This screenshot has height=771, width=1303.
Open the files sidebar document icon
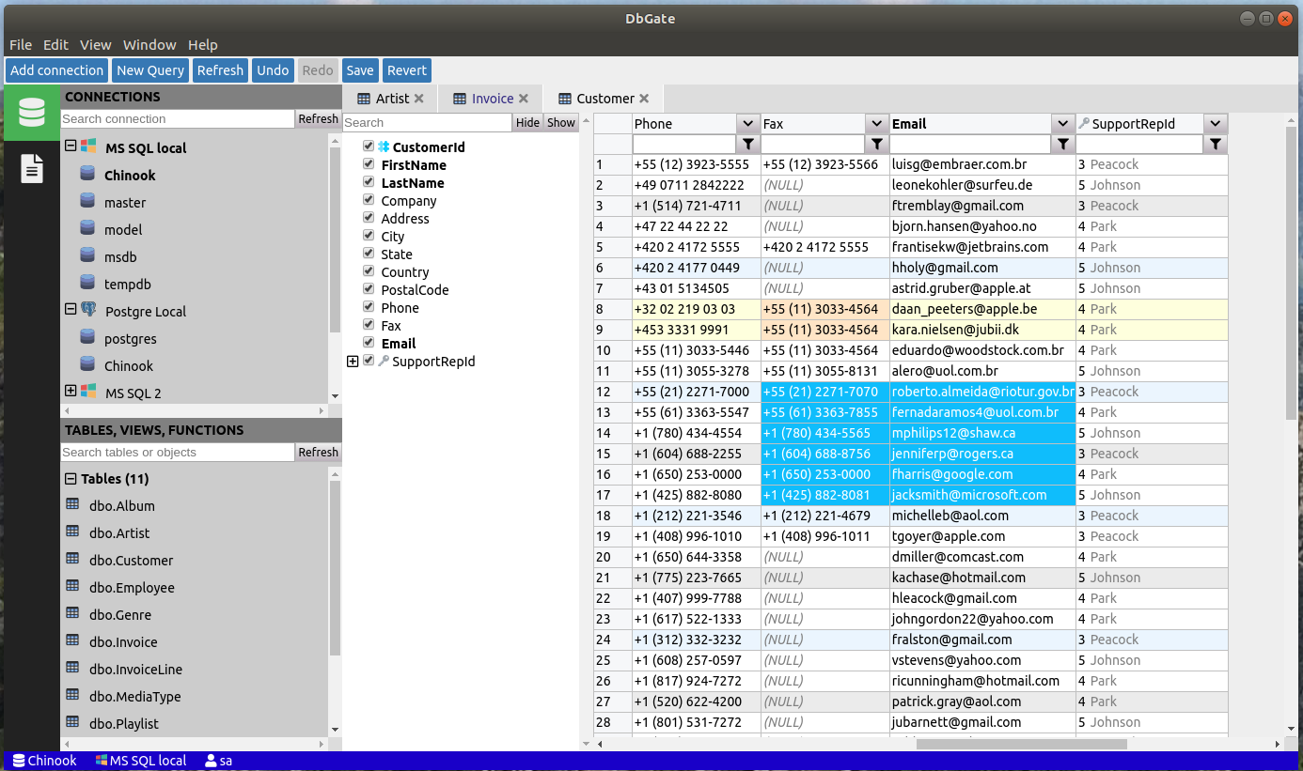32,169
